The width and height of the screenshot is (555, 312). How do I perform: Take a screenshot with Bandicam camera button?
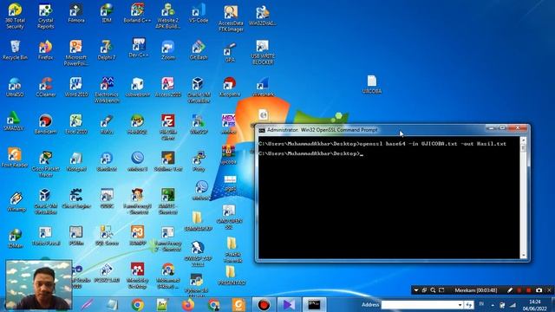coord(539,290)
